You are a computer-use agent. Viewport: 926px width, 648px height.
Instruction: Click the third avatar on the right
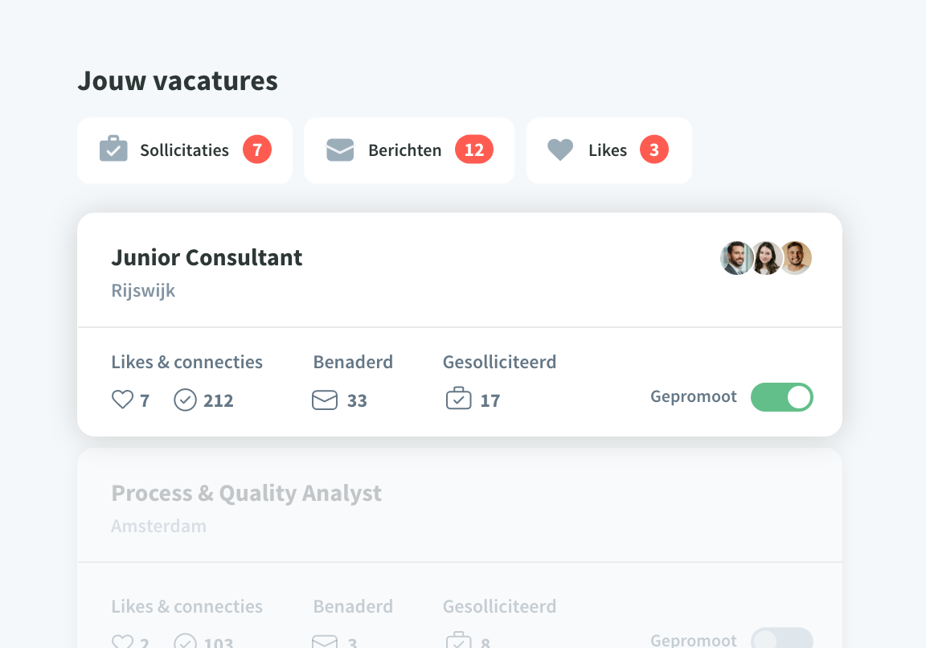coord(796,258)
